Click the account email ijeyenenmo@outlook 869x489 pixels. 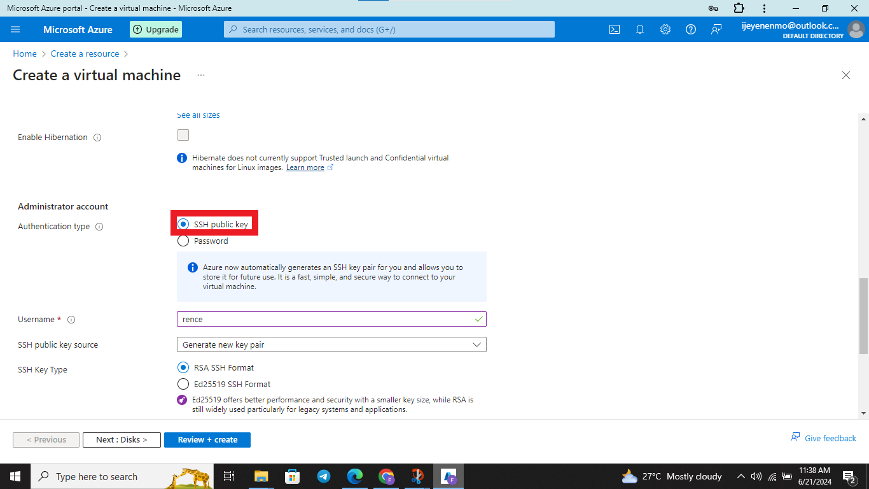click(x=790, y=26)
